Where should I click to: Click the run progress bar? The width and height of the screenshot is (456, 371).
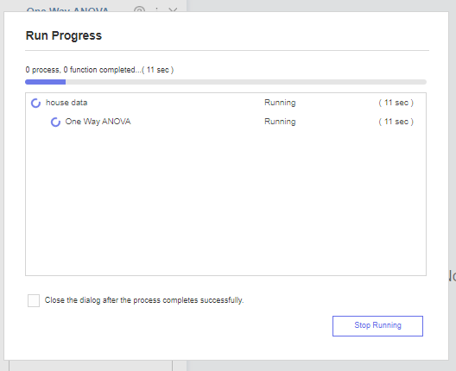coord(225,82)
